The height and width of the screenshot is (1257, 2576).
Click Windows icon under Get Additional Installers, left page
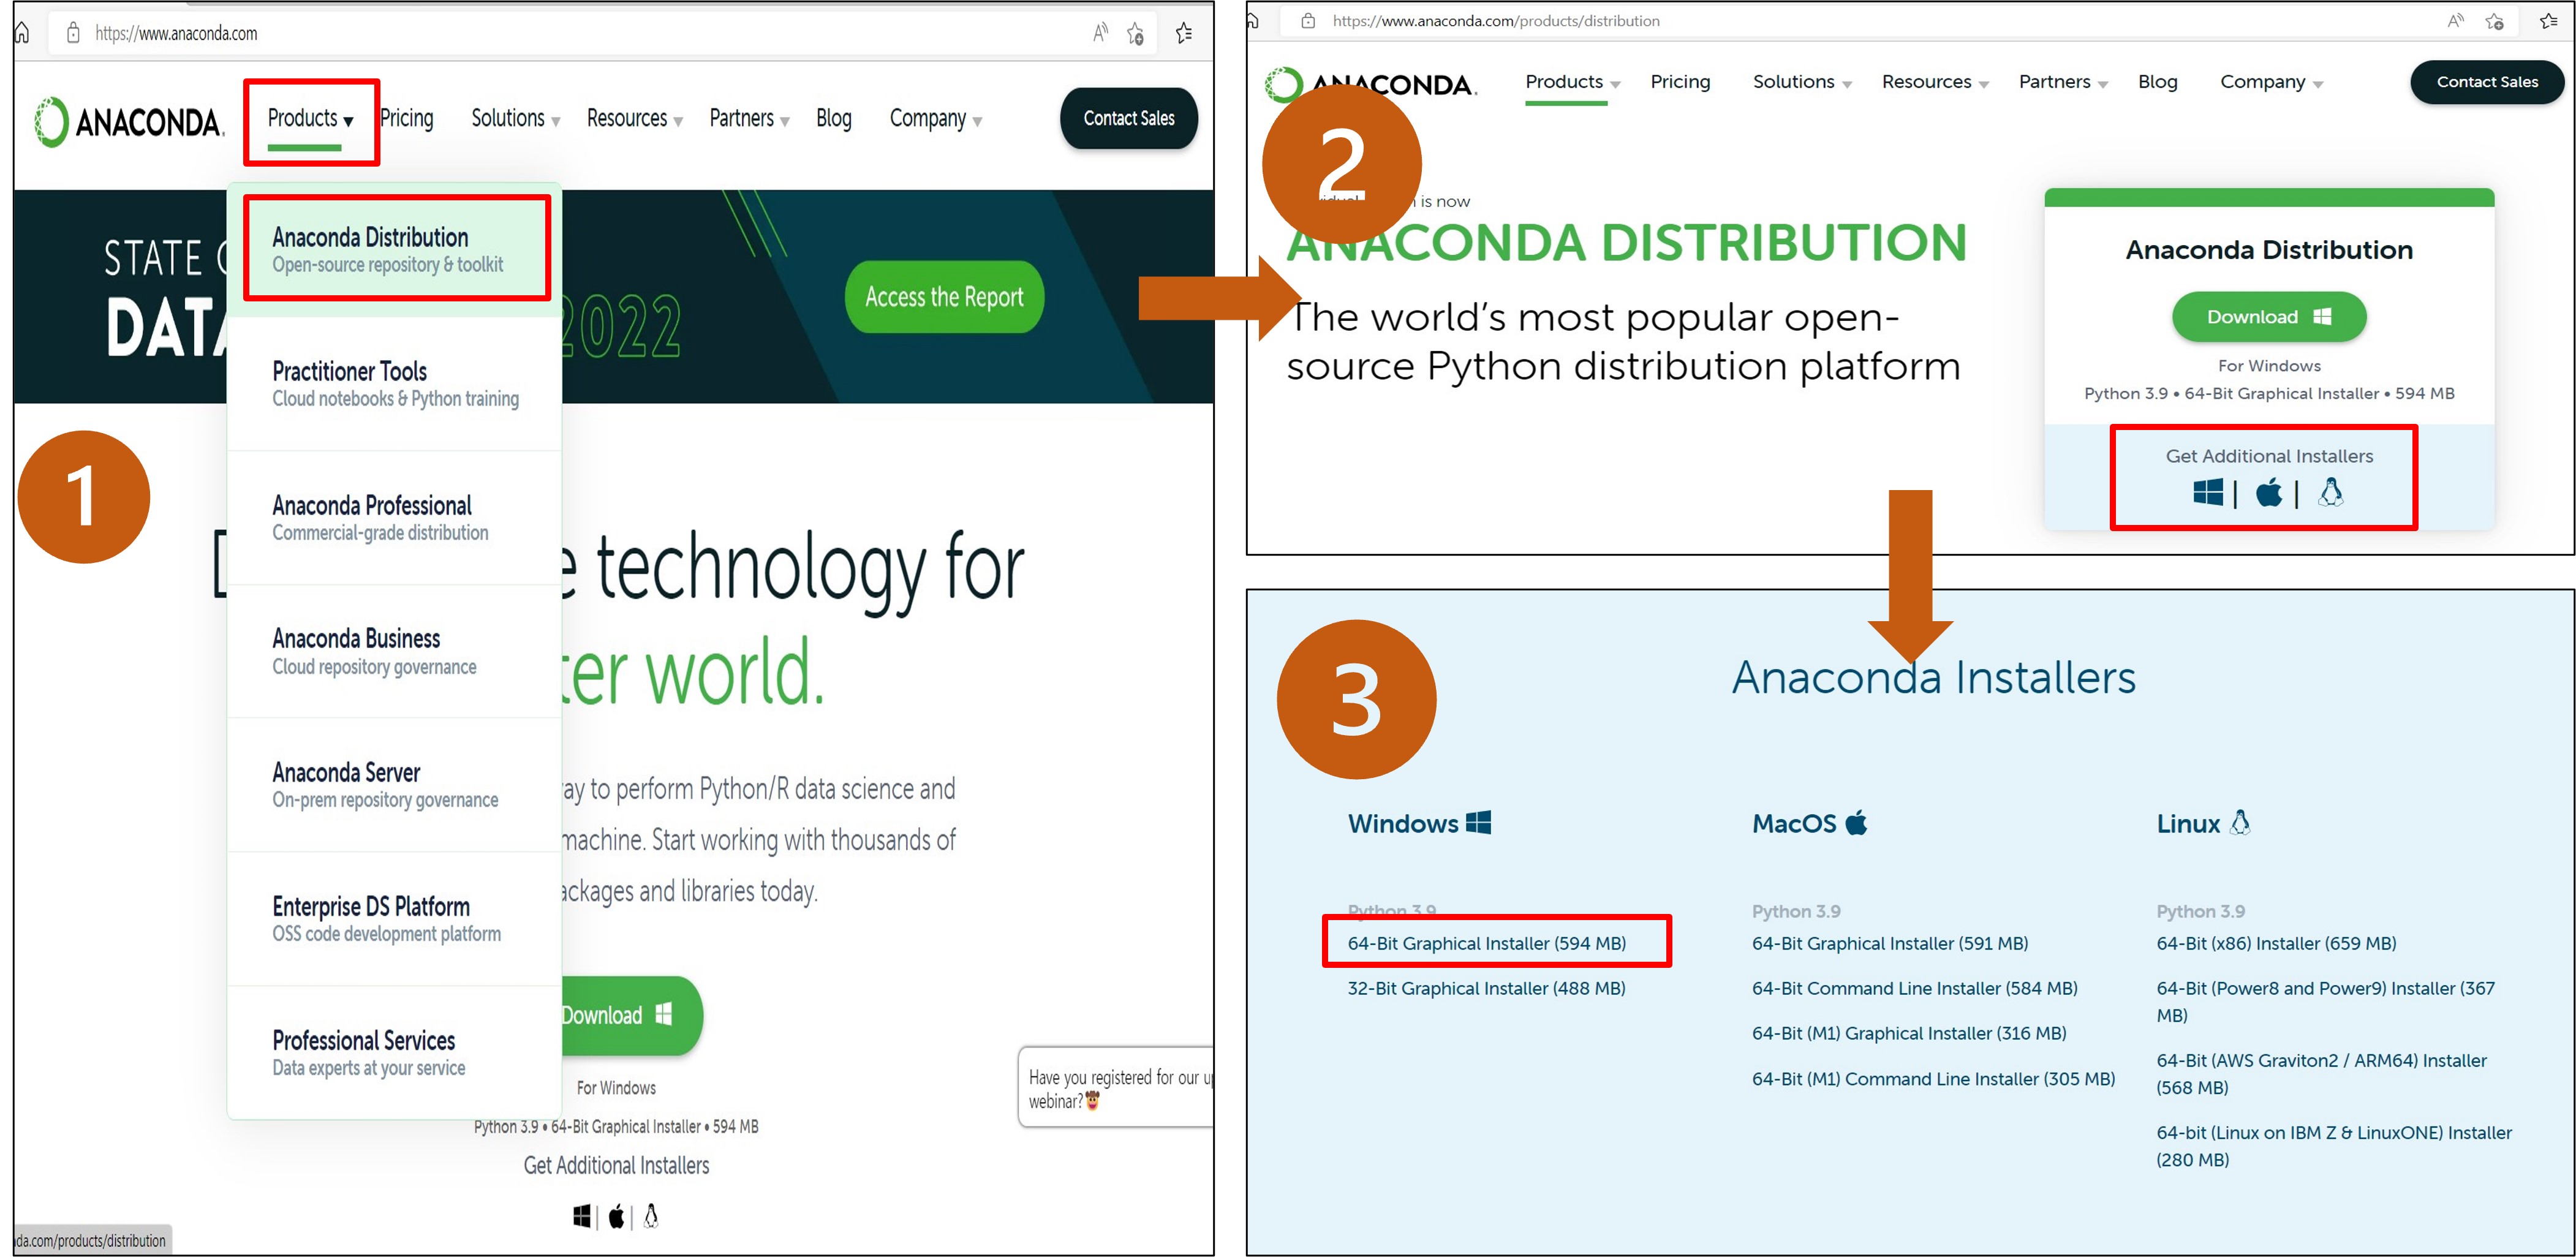click(x=582, y=1216)
